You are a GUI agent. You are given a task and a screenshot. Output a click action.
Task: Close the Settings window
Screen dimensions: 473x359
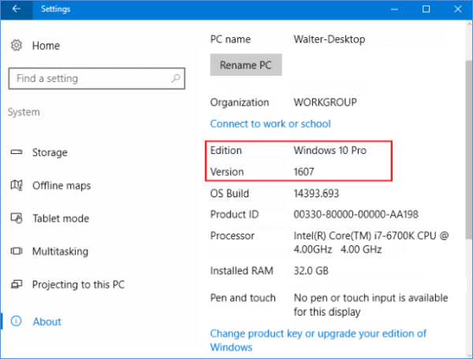pyautogui.click(x=457, y=9)
